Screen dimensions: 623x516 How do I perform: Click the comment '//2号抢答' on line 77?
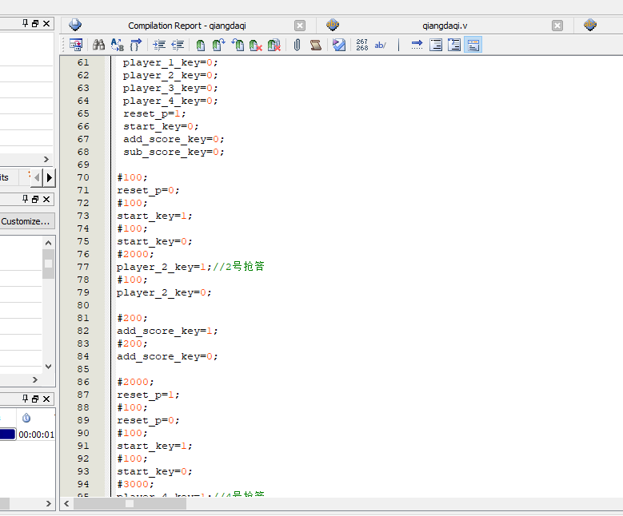(238, 266)
